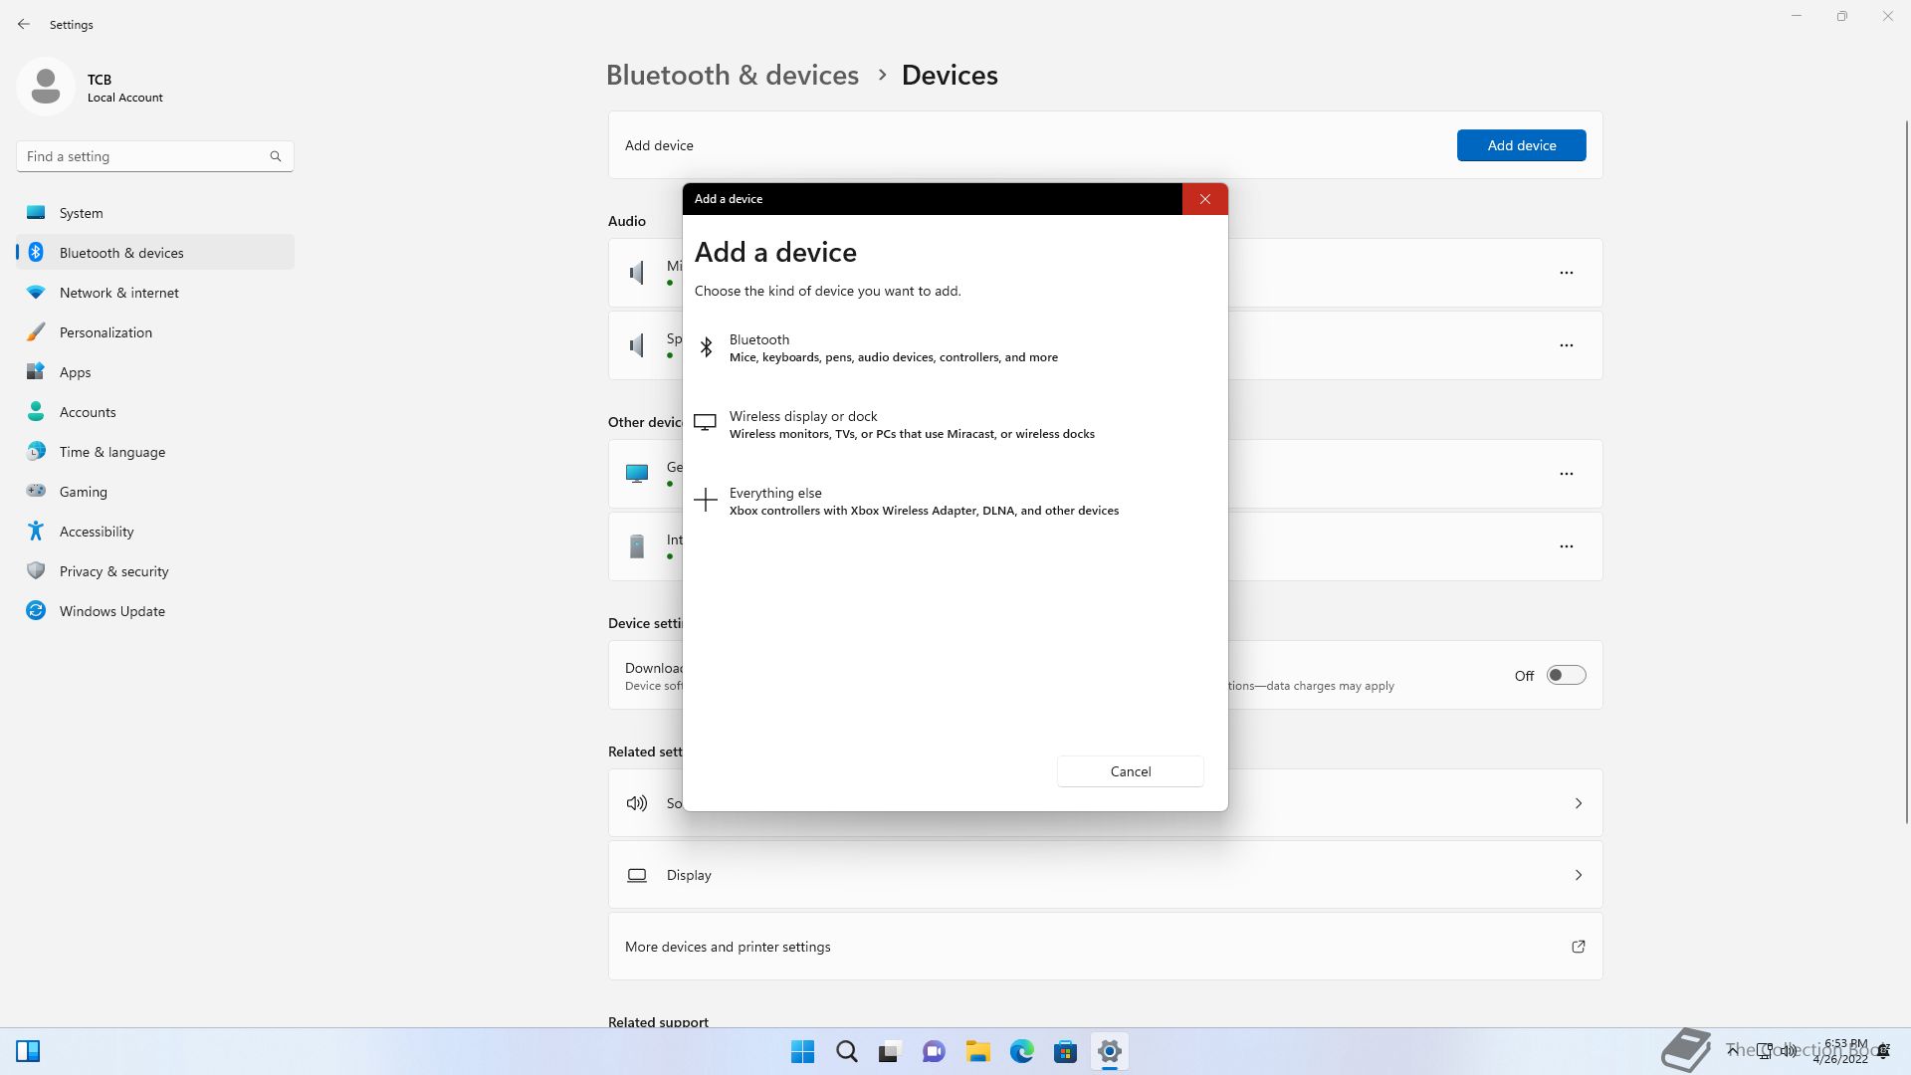Viewport: 1911px width, 1075px height.
Task: Open More devices and printer settings
Action: [1105, 947]
